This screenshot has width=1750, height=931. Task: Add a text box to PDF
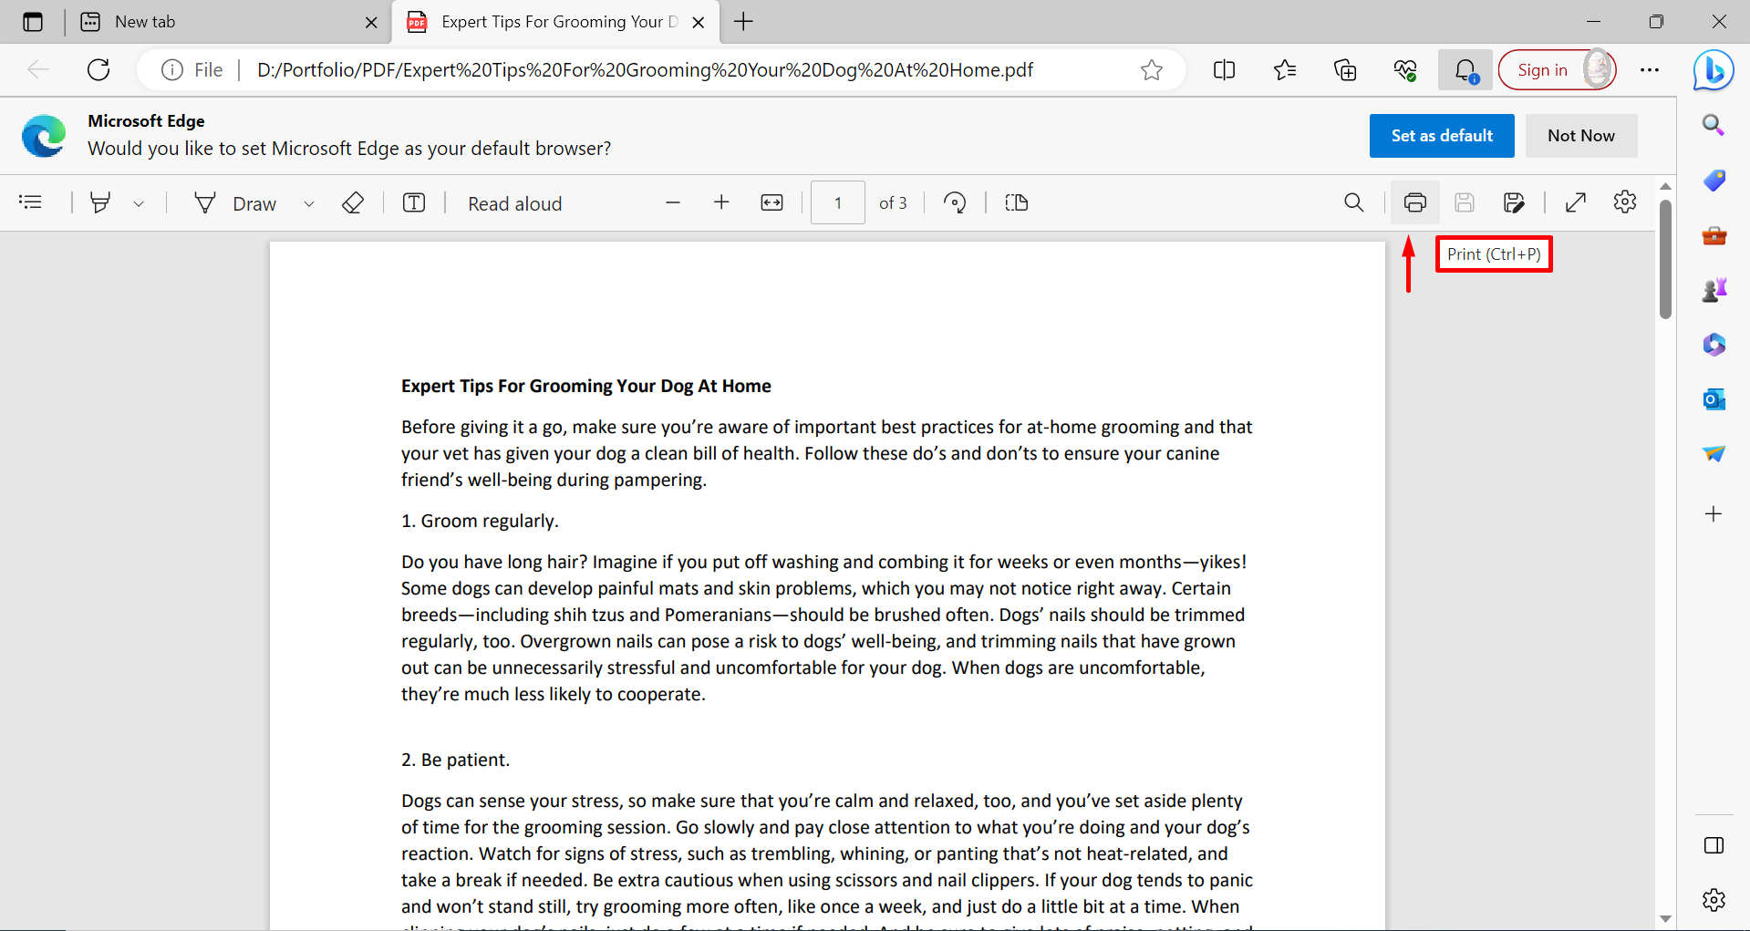(x=414, y=202)
